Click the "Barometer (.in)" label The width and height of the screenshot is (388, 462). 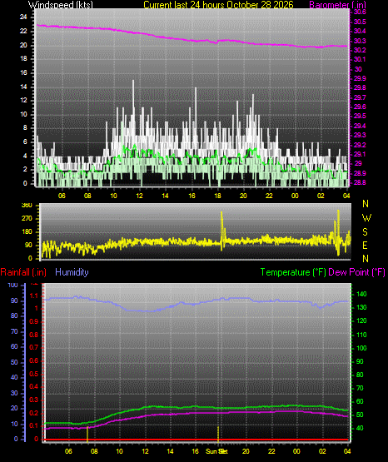click(337, 4)
